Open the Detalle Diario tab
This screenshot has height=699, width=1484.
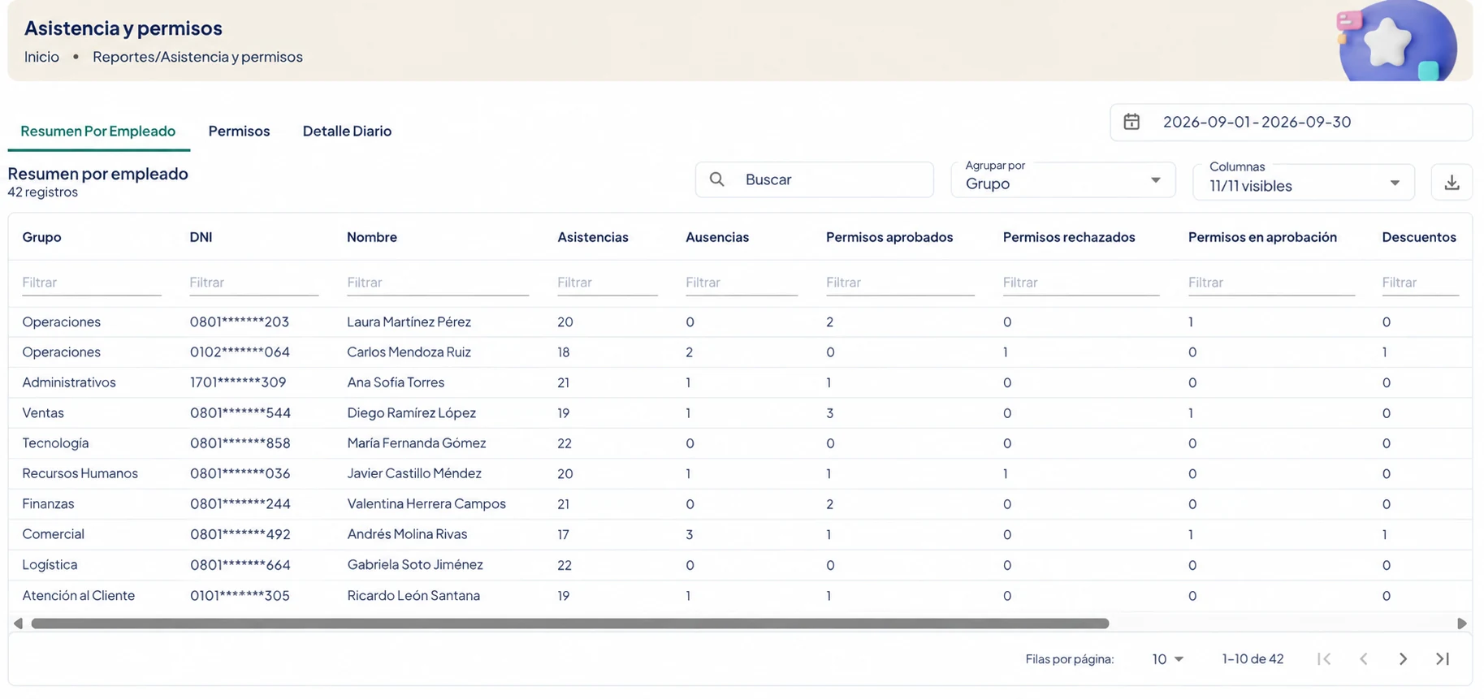pos(347,131)
